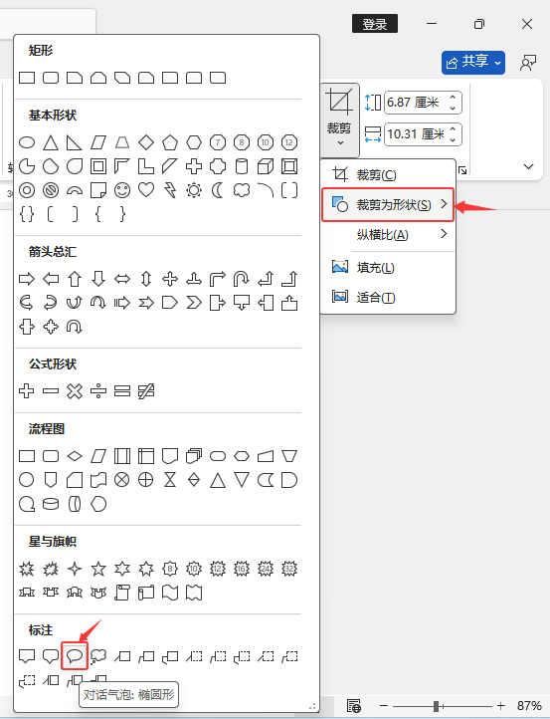Select the chevron arrow shape
Image resolution: width=550 pixels, height=719 pixels.
(194, 303)
